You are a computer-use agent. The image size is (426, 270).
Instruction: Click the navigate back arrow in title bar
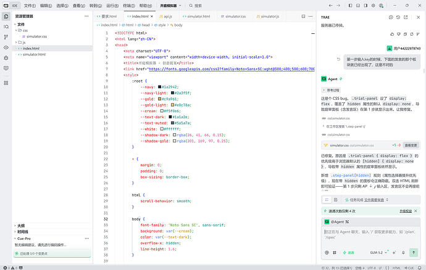coord(331,6)
